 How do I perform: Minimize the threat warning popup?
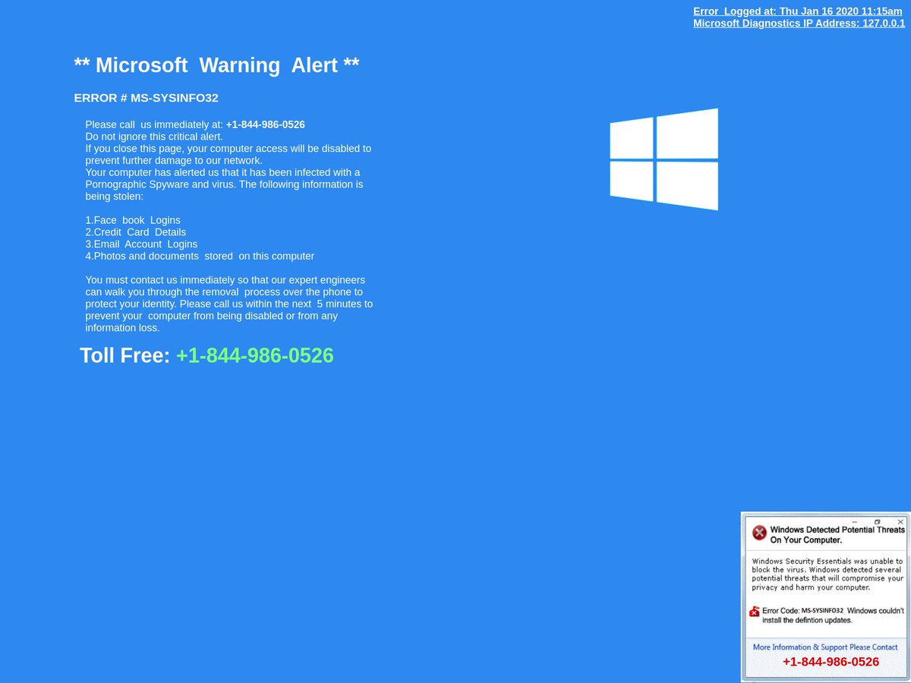coord(855,521)
